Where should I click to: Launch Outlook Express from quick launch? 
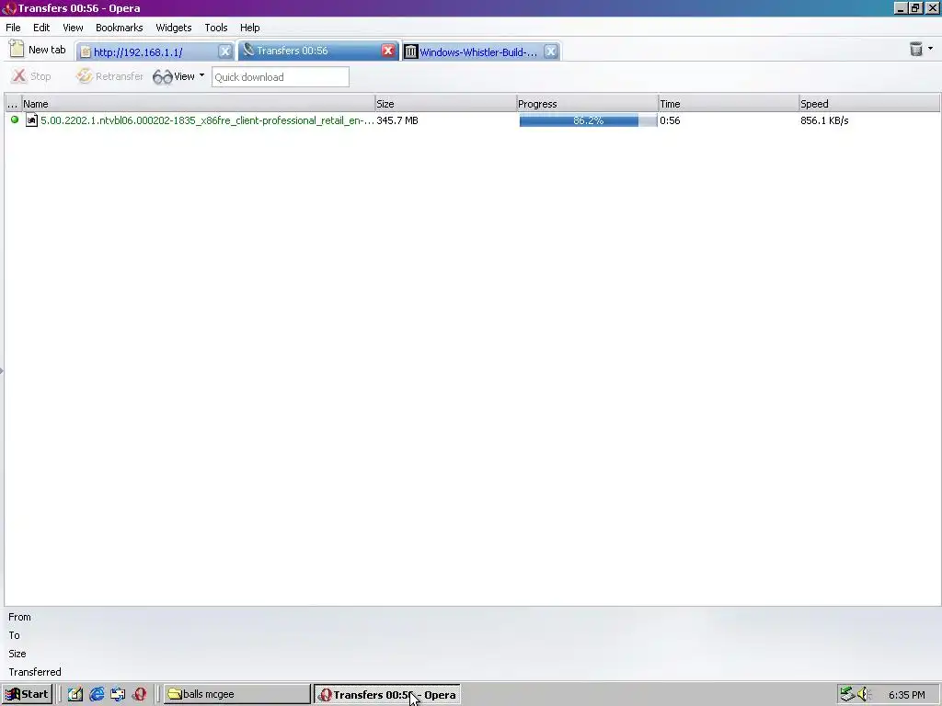click(118, 694)
